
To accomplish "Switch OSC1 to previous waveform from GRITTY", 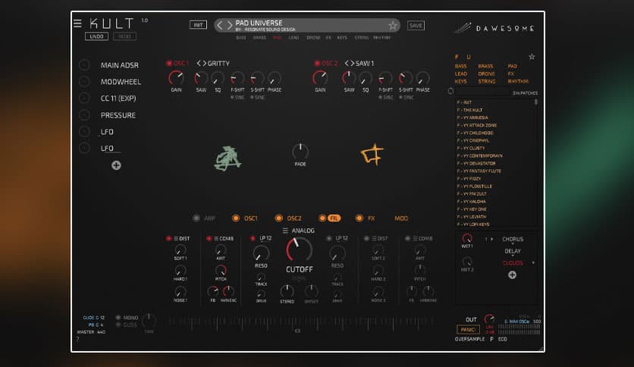I will tap(199, 64).
